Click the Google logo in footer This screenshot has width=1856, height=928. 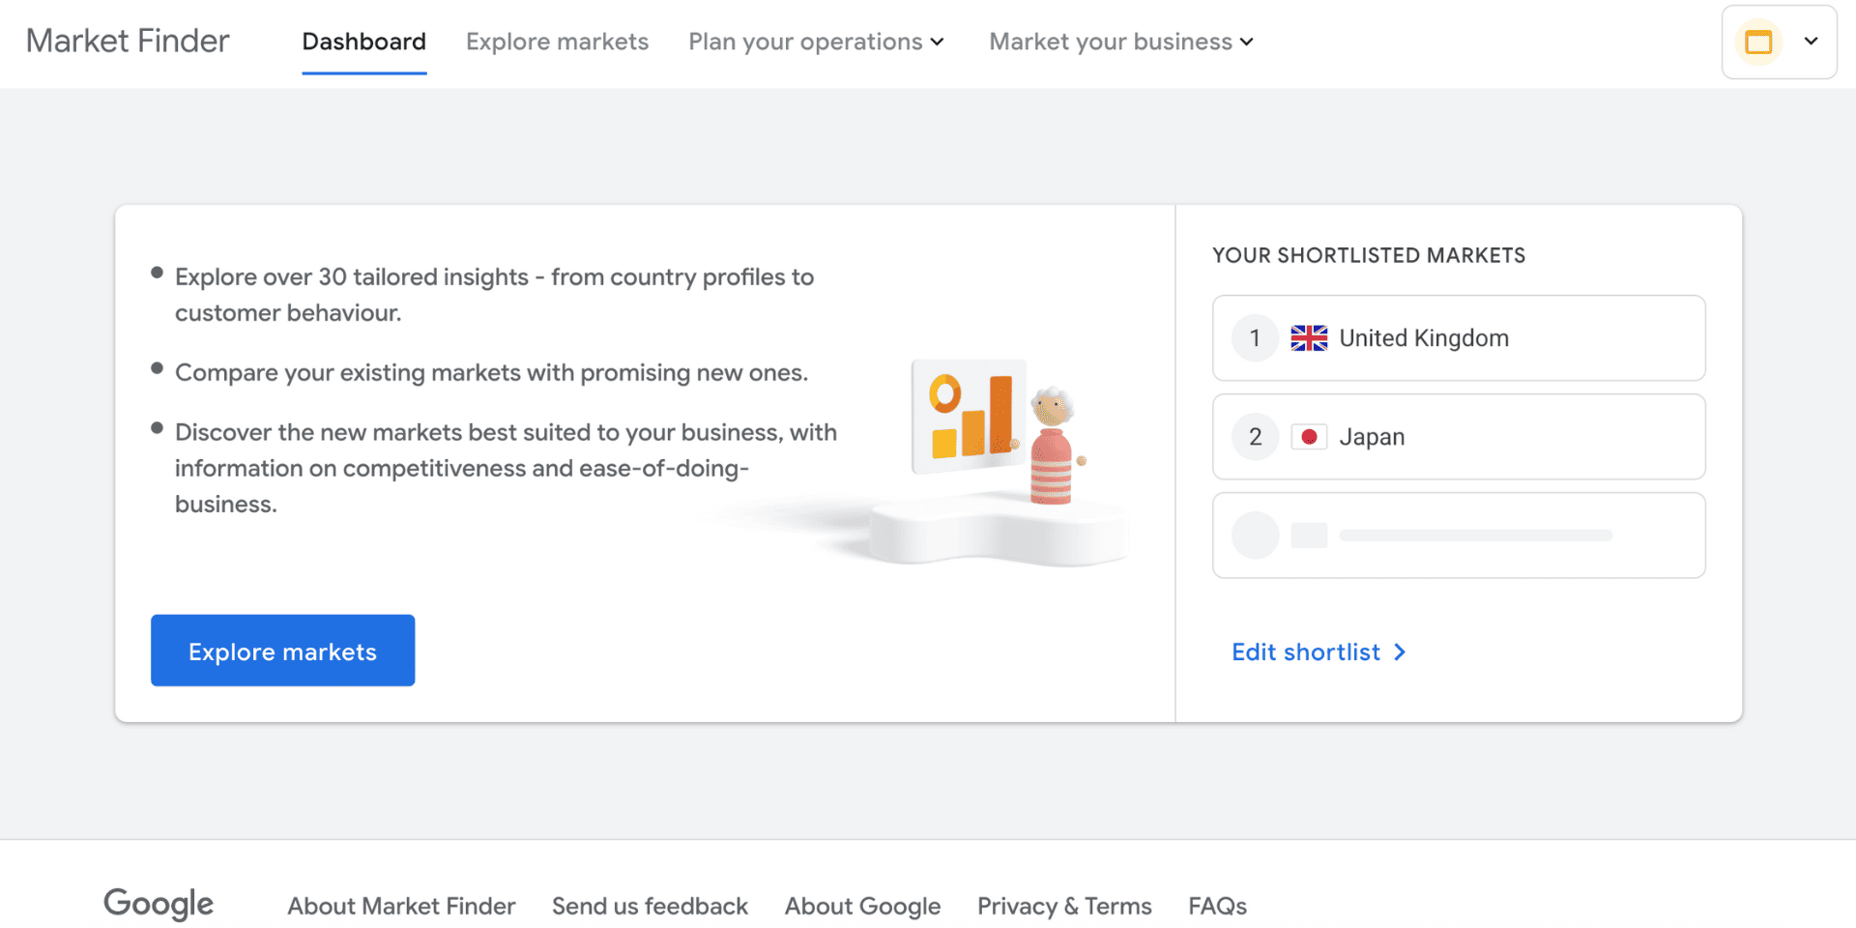(159, 905)
